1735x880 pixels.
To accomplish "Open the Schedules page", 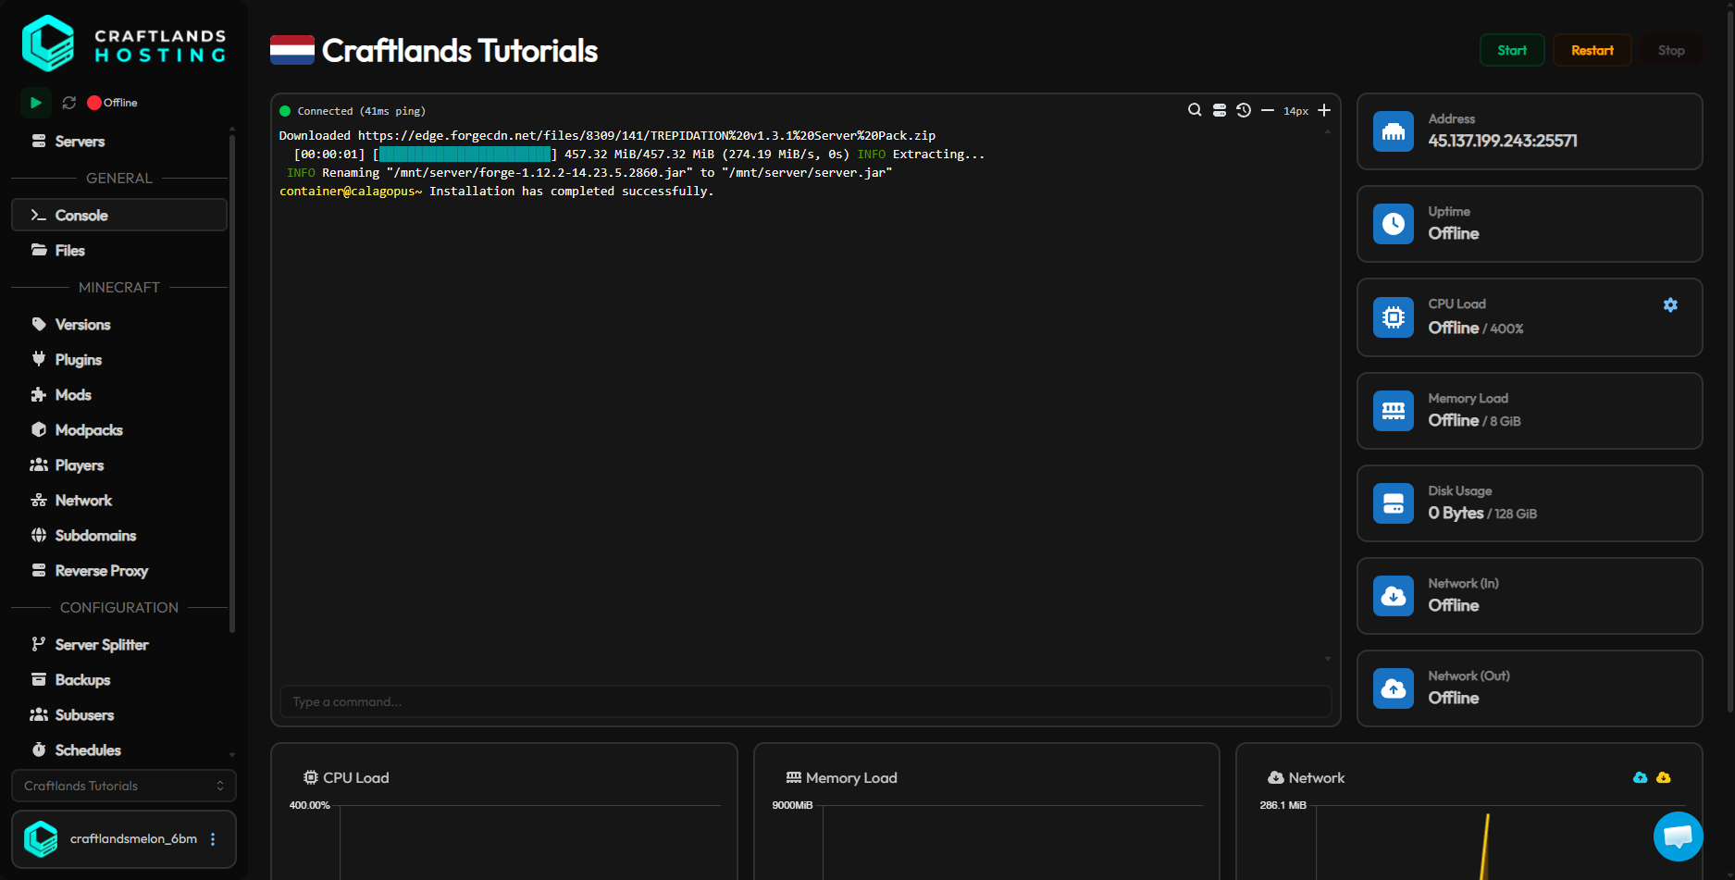I will [119, 750].
